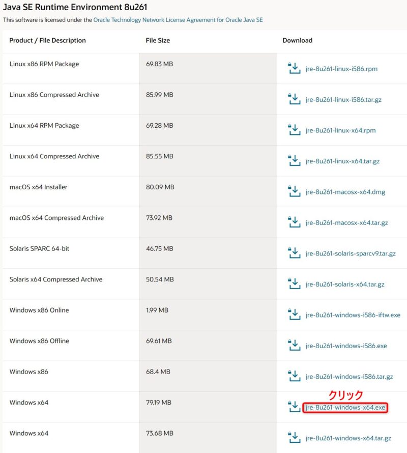Click the File Size column header
This screenshot has width=407, height=453.
pyautogui.click(x=158, y=40)
